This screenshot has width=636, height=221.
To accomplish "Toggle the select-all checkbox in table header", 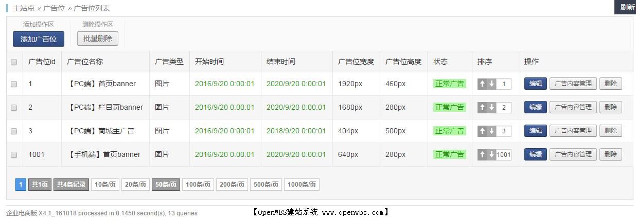I will (x=14, y=63).
